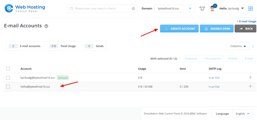The image size is (257, 120).
Task: Click the DirectAdmin Web Control Panel footer text
Action: coord(175,114)
